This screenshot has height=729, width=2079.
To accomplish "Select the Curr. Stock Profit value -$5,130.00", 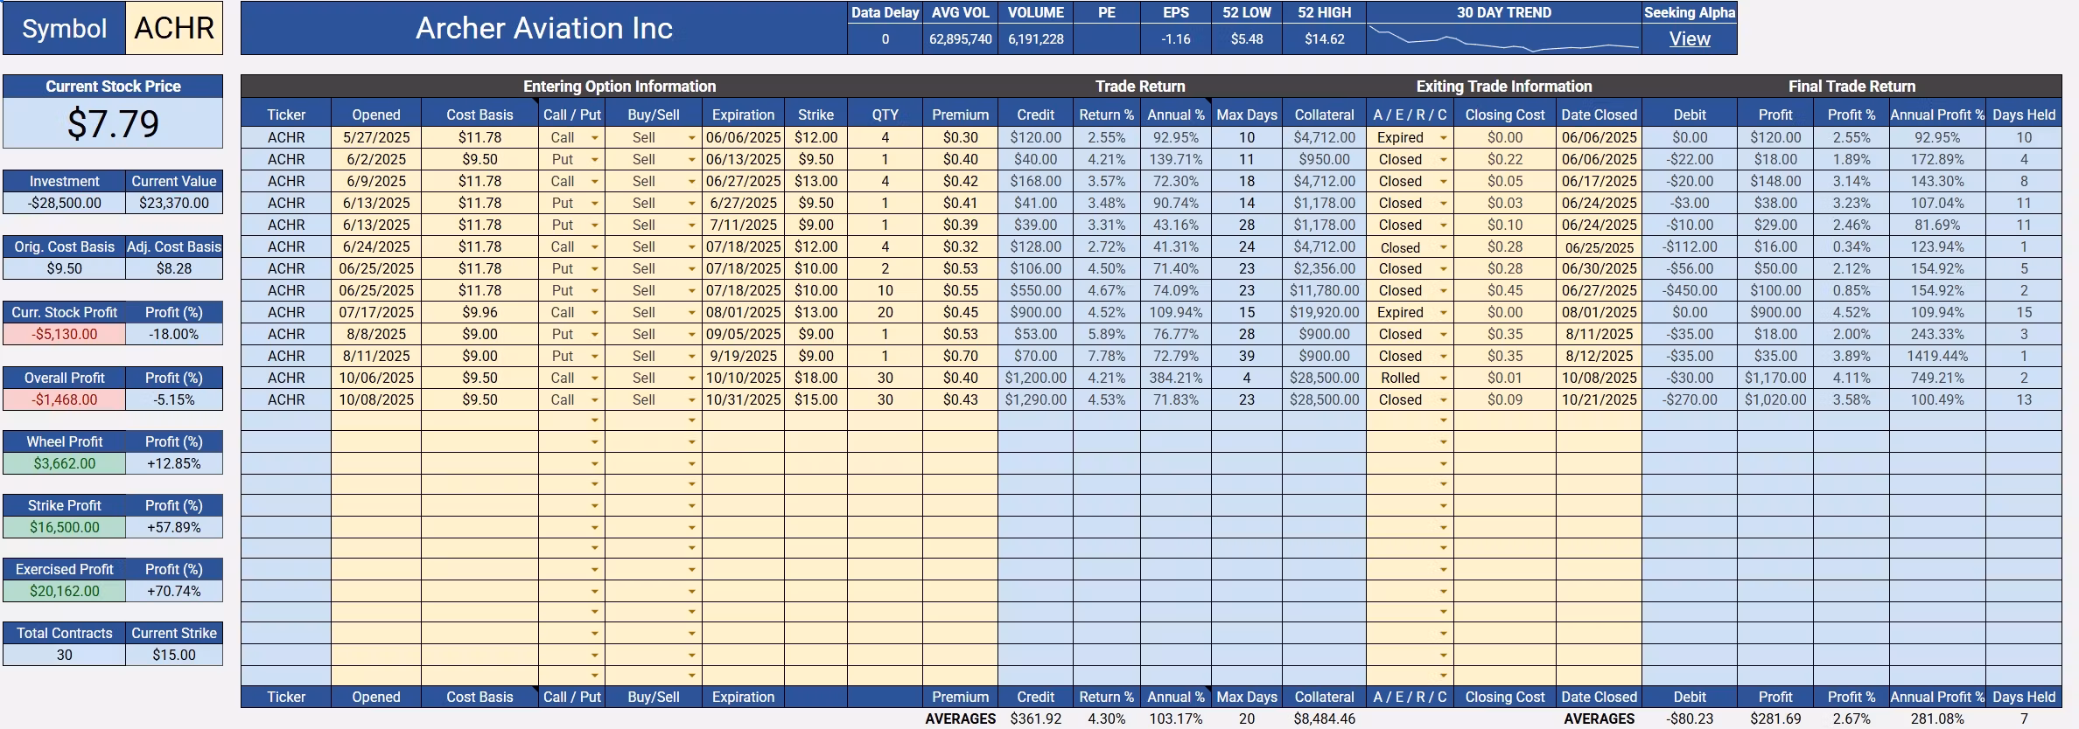I will point(65,334).
